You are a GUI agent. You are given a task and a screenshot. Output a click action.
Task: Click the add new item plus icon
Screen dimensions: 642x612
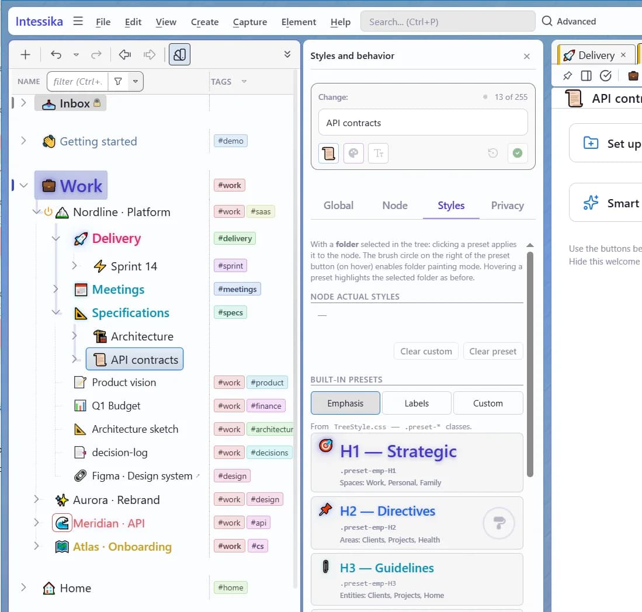[x=25, y=54]
